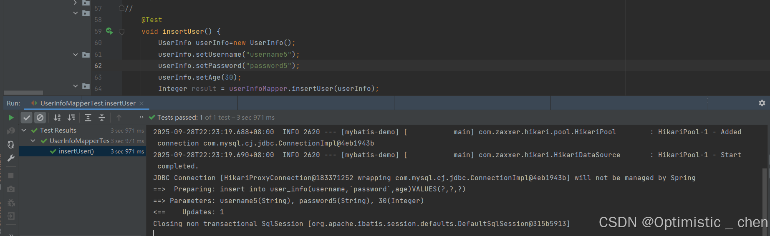
Task: Click the Rerun Failed Tests icon
Action: pos(11,131)
